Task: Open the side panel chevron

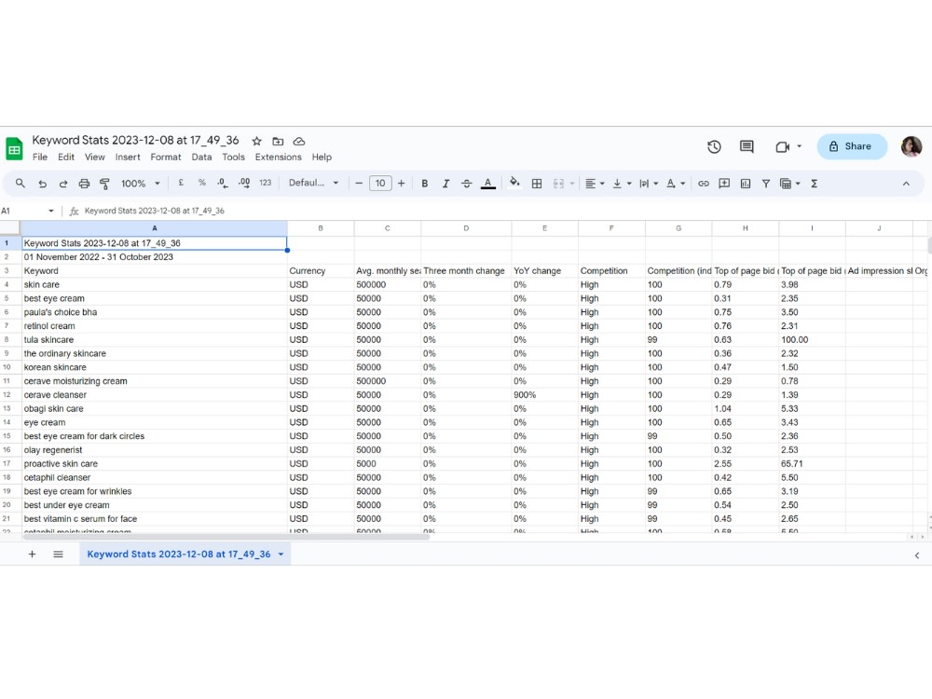Action: point(916,555)
